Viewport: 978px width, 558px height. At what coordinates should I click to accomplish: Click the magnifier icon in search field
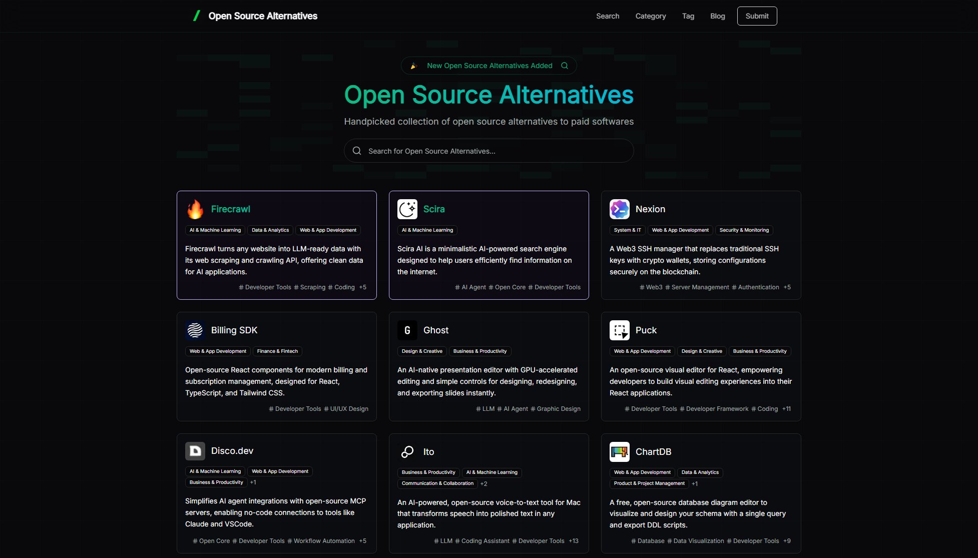(x=357, y=151)
